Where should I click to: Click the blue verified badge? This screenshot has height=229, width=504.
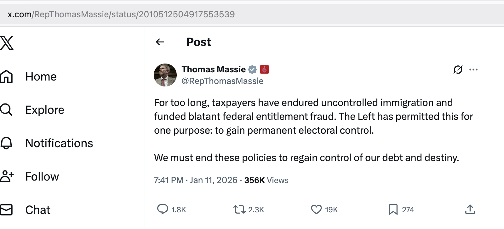[252, 69]
